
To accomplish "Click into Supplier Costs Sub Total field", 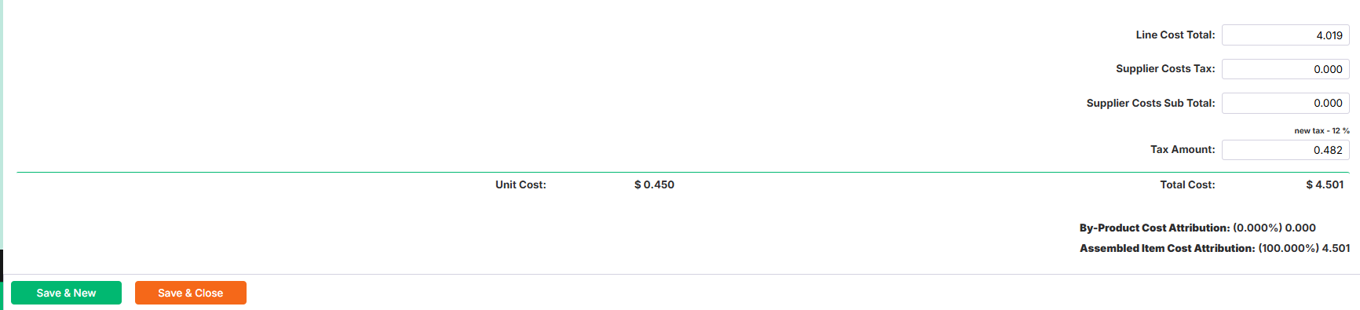I will [x=1285, y=103].
